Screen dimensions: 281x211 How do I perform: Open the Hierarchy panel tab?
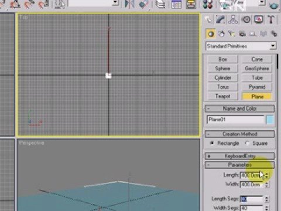click(233, 19)
